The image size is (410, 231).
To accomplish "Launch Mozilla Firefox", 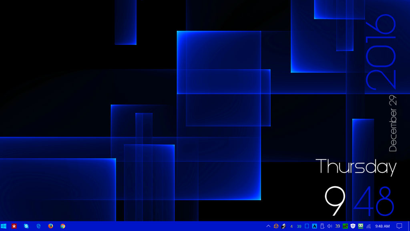I will pos(50,226).
